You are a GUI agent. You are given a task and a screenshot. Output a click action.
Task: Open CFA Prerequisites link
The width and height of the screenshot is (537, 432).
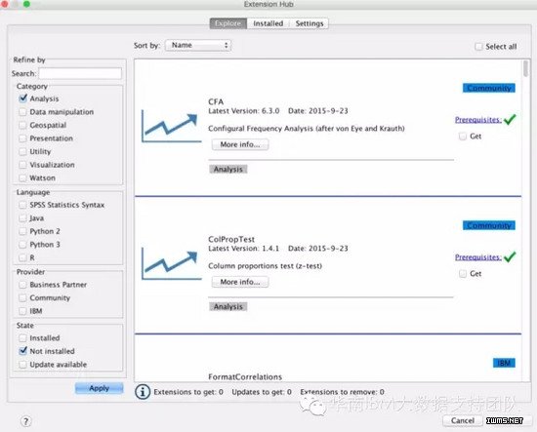click(478, 120)
